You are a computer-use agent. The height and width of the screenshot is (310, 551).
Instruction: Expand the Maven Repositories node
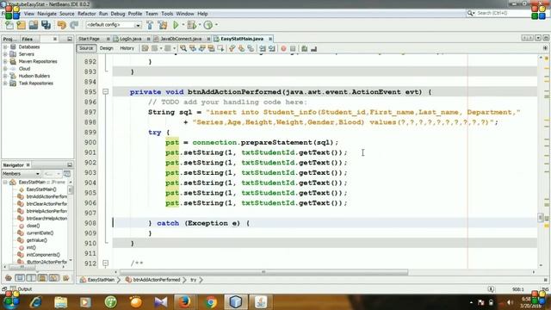click(5, 61)
